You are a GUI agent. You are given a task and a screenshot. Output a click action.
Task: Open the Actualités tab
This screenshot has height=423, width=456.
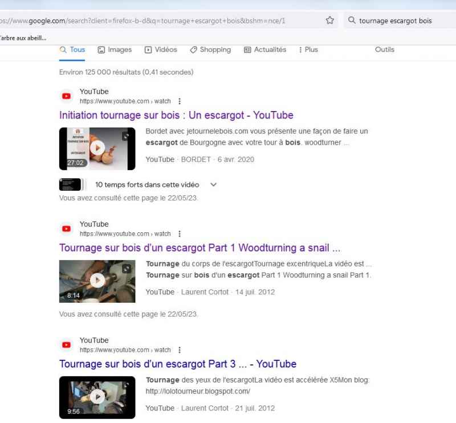pyautogui.click(x=265, y=50)
